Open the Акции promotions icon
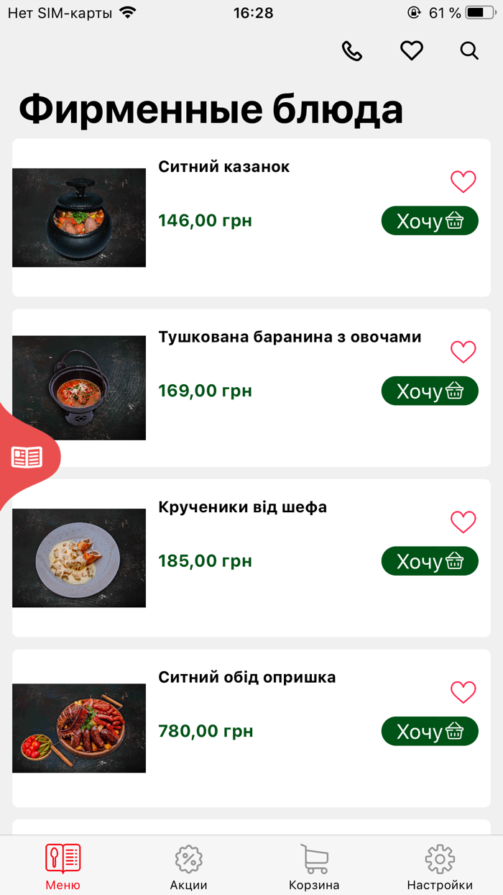Viewport: 503px width, 895px height. click(x=188, y=859)
